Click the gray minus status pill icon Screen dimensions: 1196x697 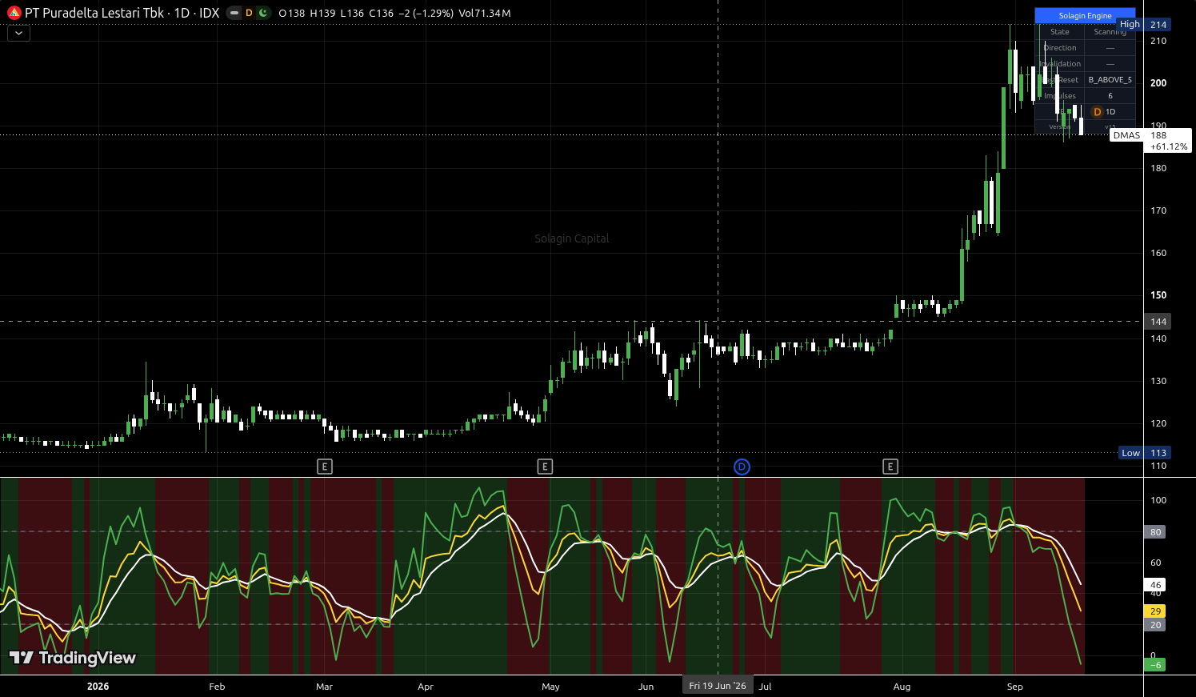(234, 13)
